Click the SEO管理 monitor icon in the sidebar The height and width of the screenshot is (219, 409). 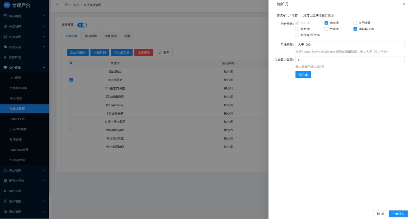5,68
